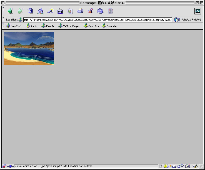Click the Stop traffic light icon
This screenshot has height=170, width=205.
(110, 11)
